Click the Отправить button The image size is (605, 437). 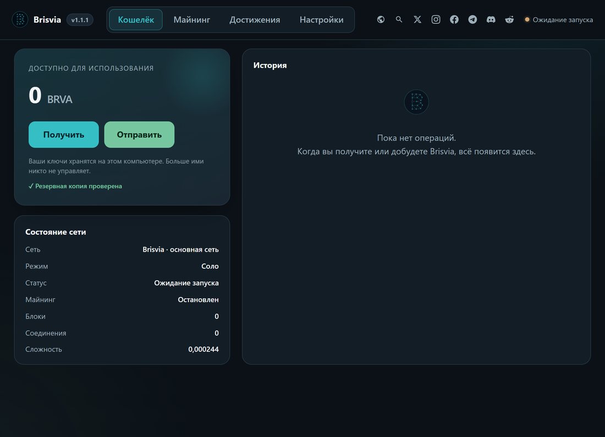point(139,135)
